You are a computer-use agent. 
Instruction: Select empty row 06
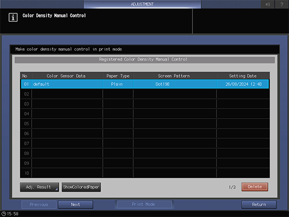pyautogui.click(x=145, y=134)
